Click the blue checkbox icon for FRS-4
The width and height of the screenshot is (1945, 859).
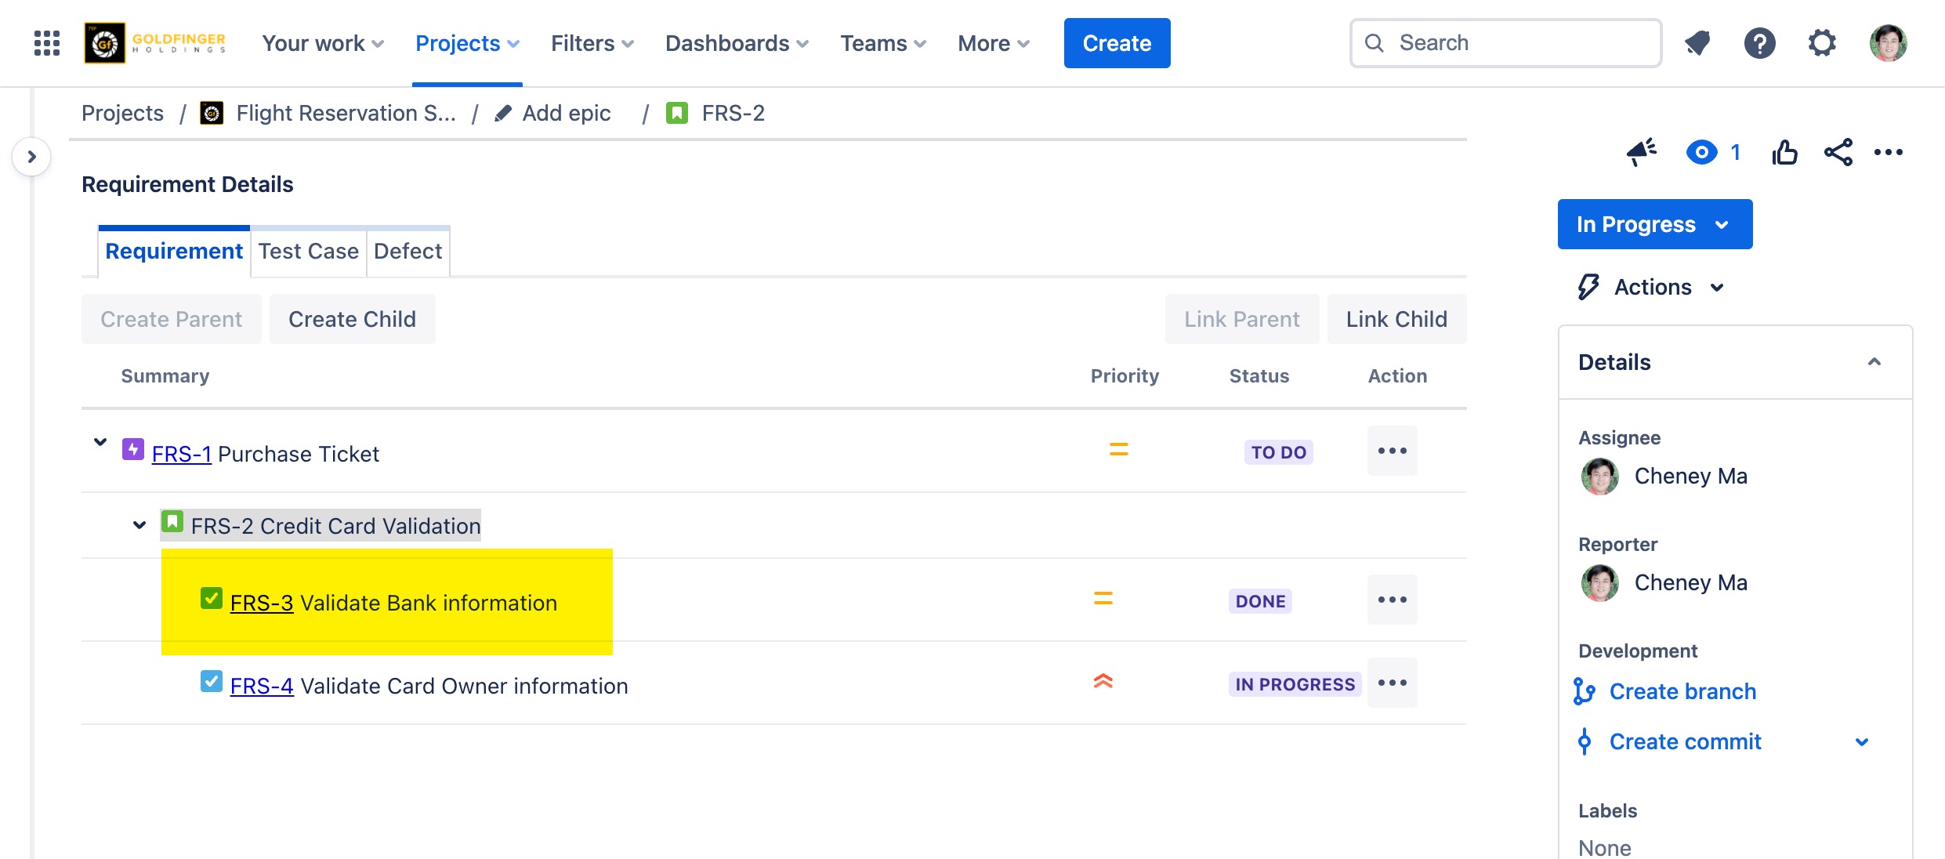(211, 682)
